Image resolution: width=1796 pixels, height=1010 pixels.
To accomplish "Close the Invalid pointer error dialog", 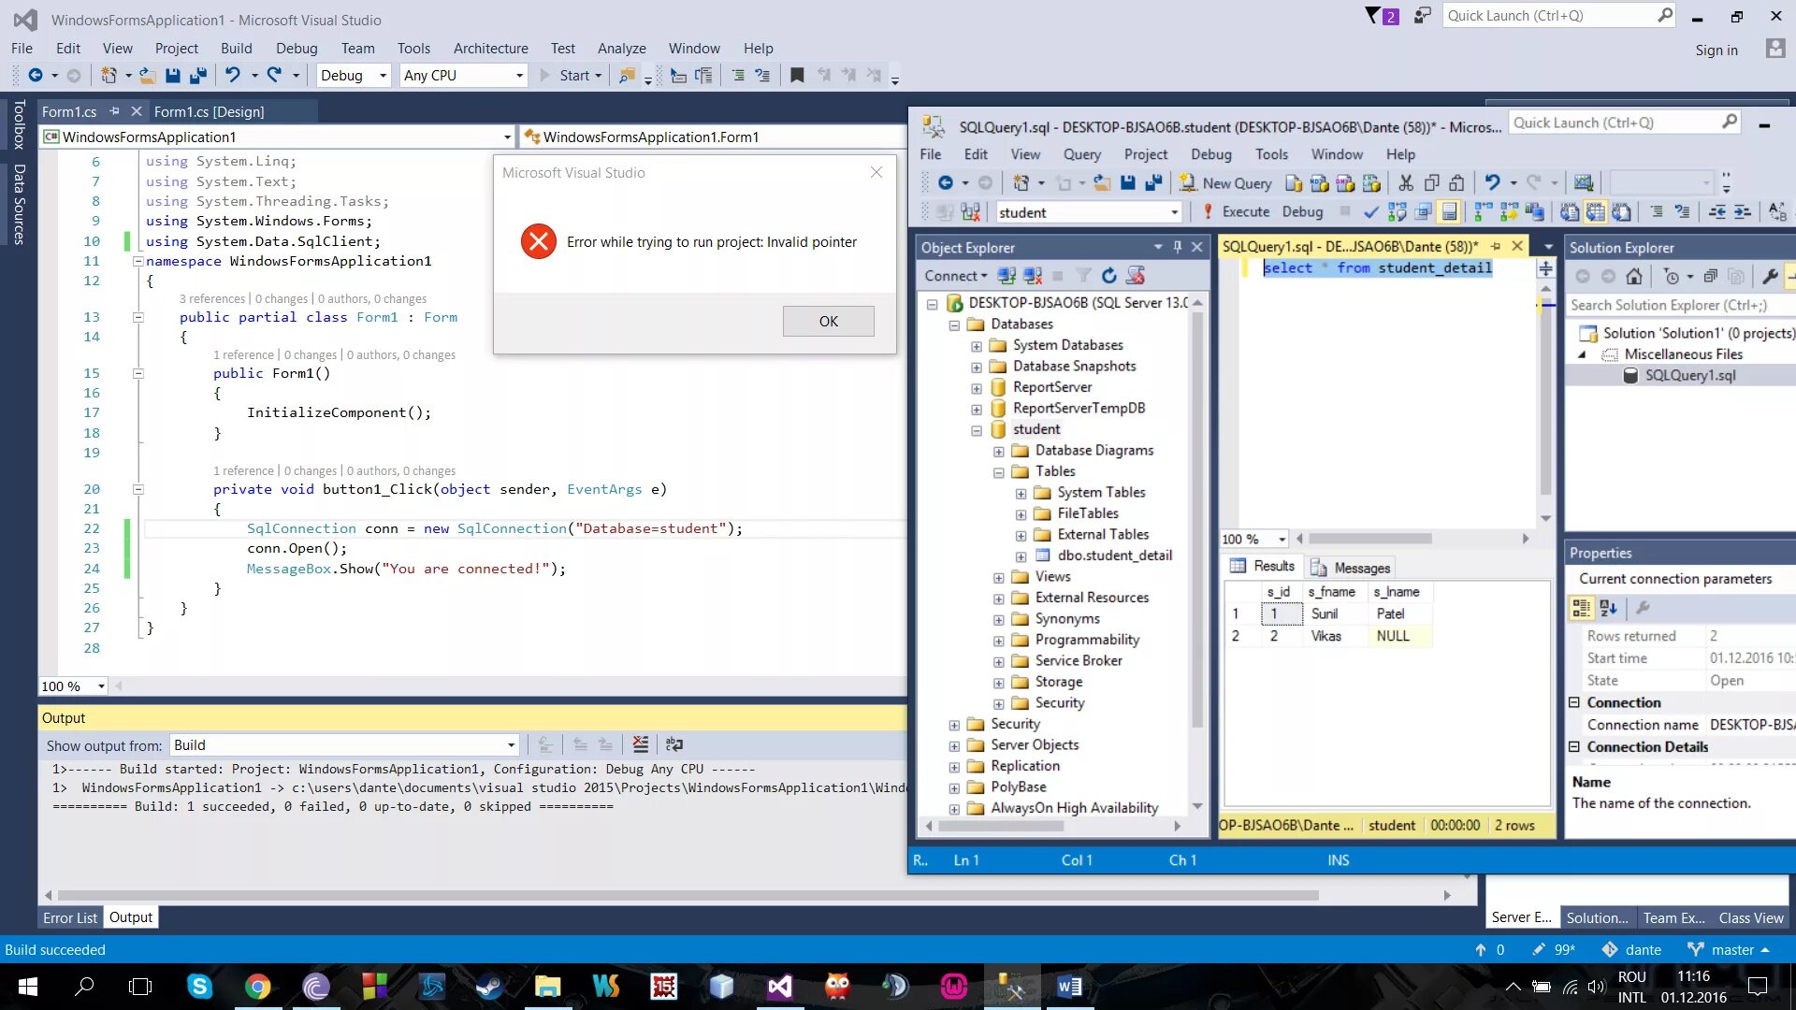I will click(876, 172).
